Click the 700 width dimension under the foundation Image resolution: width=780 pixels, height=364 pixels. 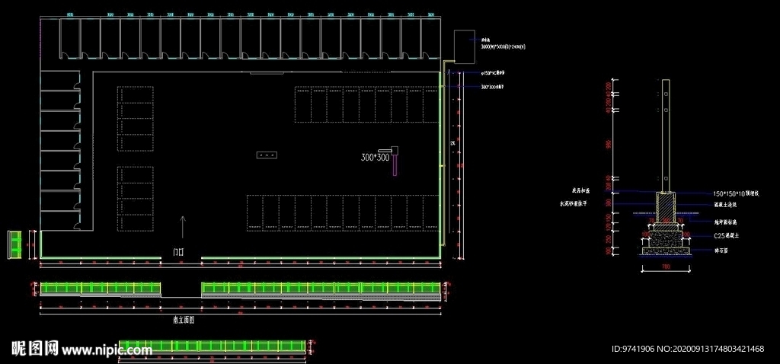click(666, 267)
